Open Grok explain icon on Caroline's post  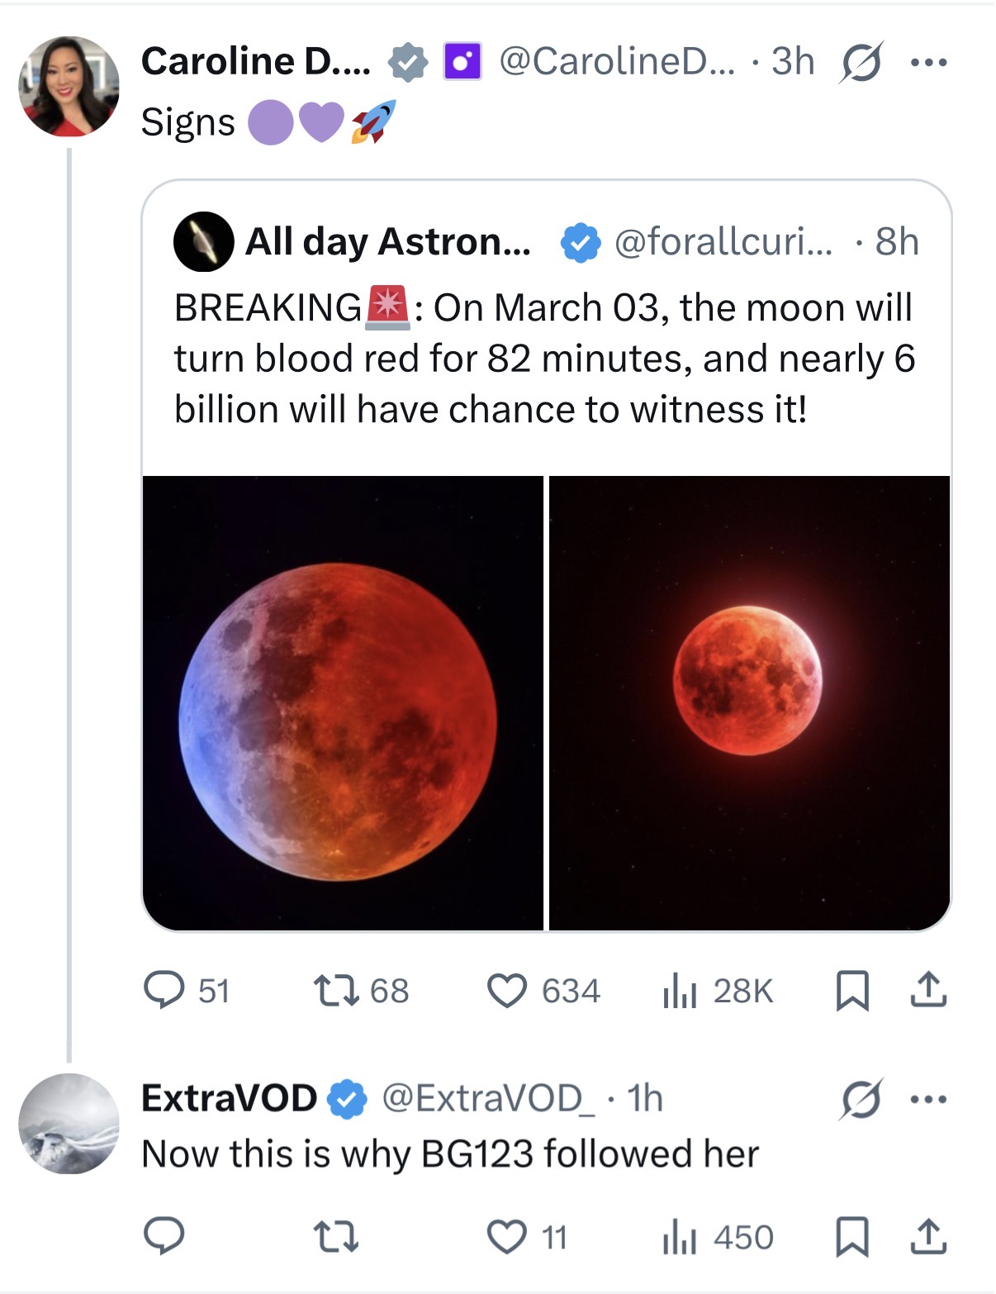point(861,62)
